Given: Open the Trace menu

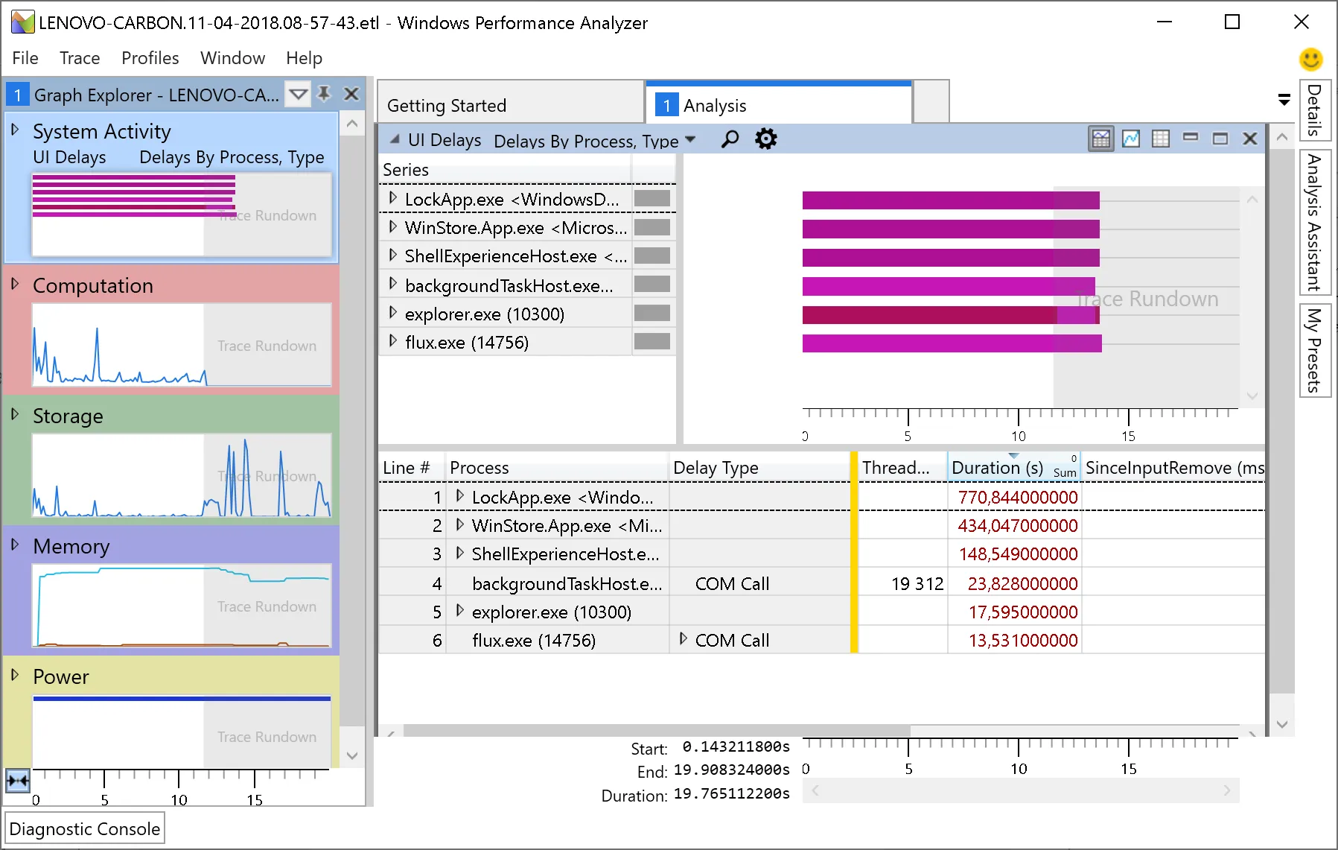Looking at the screenshot, I should 80,58.
